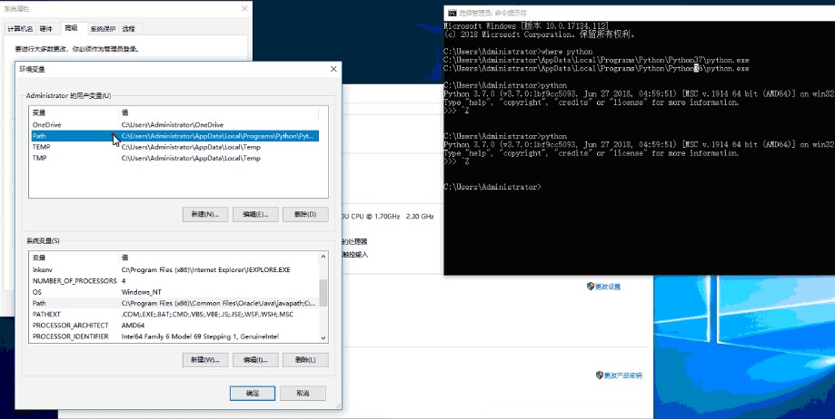
Task: Select the OS system variable row
Action: [174, 292]
